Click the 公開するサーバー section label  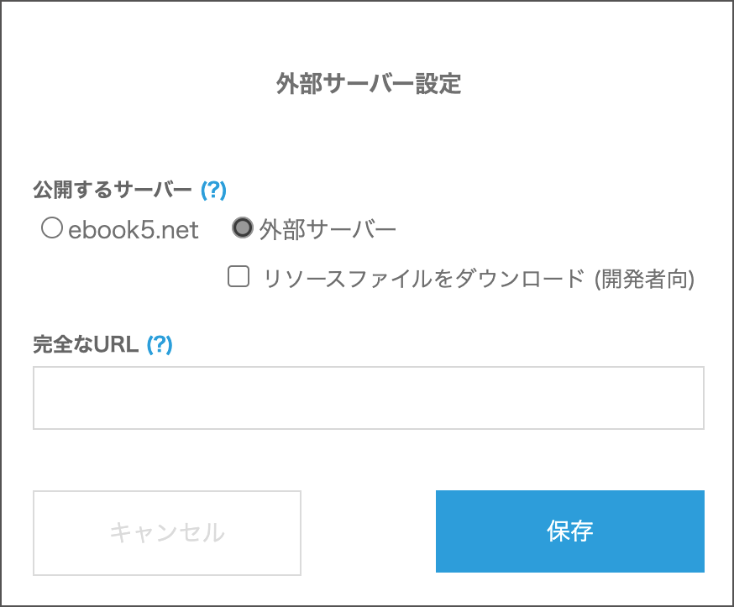[x=113, y=191]
